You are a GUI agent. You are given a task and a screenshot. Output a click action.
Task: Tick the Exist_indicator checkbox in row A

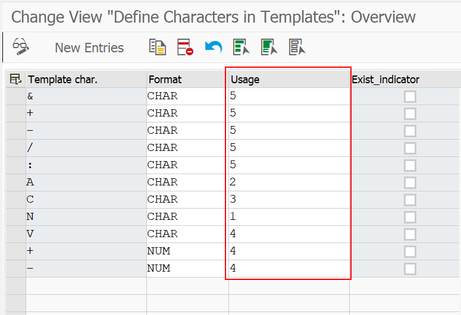(x=410, y=182)
